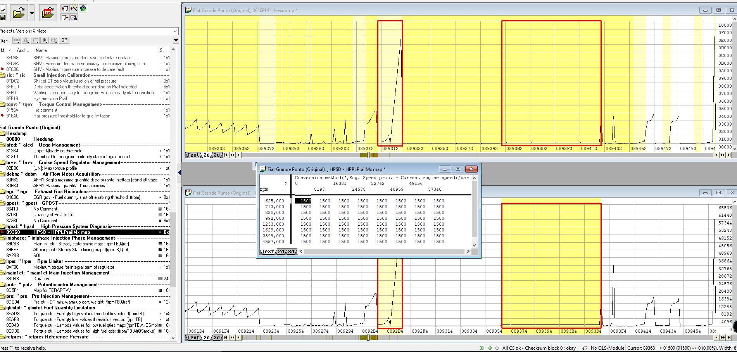The image size is (737, 352).
Task: Click the magic wand import icon
Action: click(74, 9)
